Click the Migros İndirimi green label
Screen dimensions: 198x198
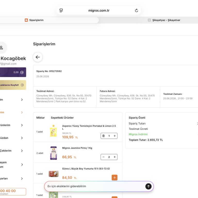[x=138, y=134]
